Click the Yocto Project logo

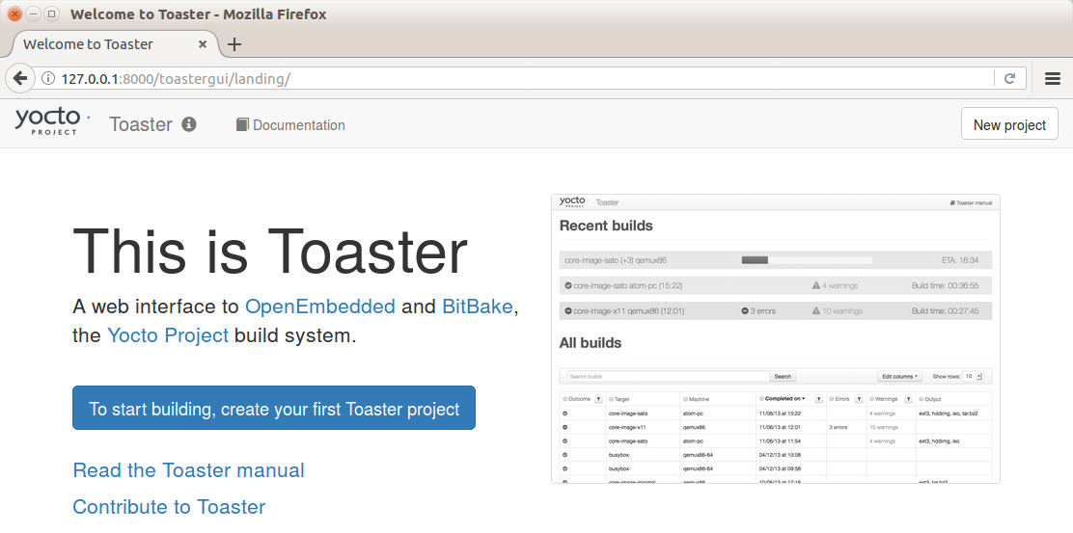(53, 120)
